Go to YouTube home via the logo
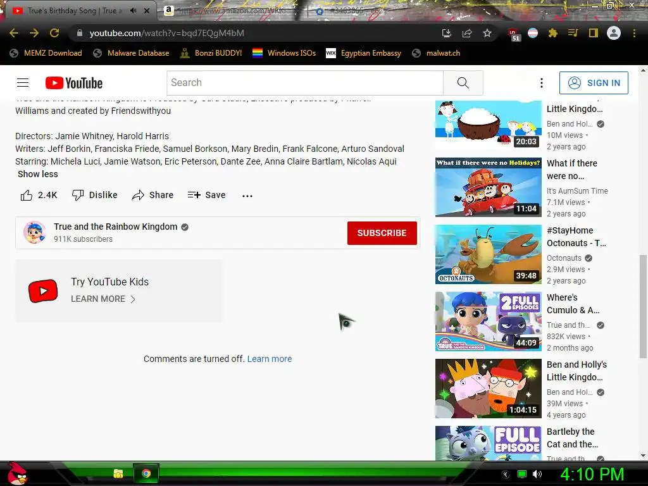Viewport: 648px width, 486px height. point(74,83)
